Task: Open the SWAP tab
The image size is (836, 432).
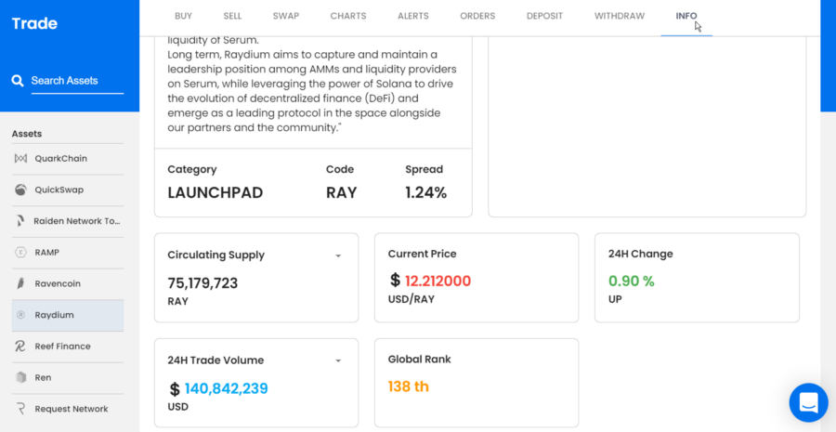Action: 286,16
